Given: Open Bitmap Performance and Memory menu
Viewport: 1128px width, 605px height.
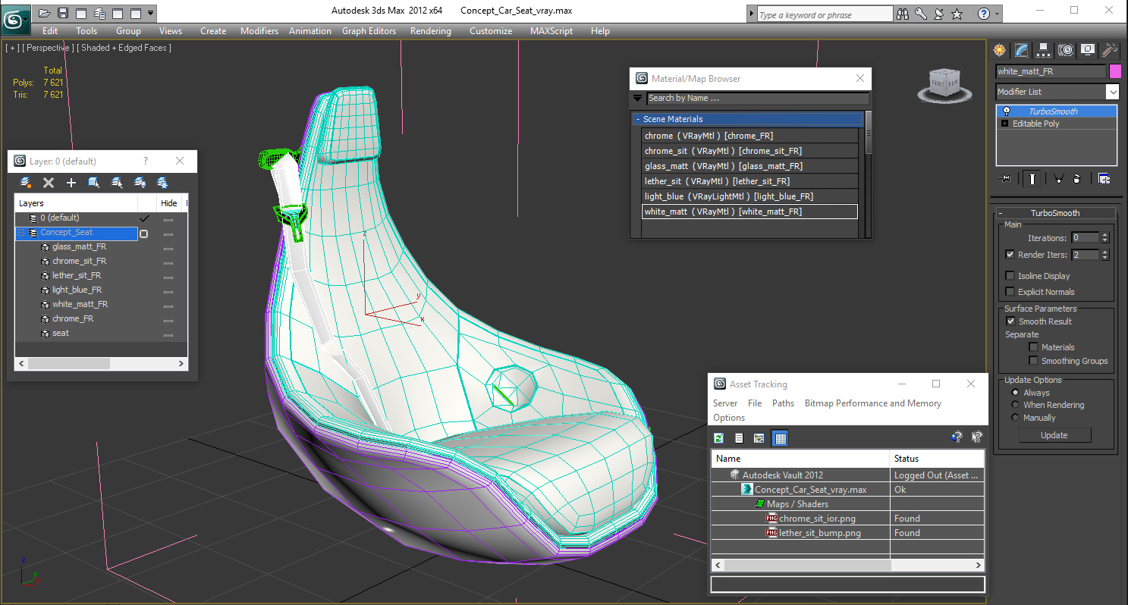Looking at the screenshot, I should point(872,403).
